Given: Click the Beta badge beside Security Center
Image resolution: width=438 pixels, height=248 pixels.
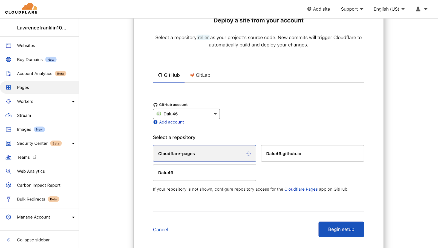Looking at the screenshot, I should click(x=56, y=143).
